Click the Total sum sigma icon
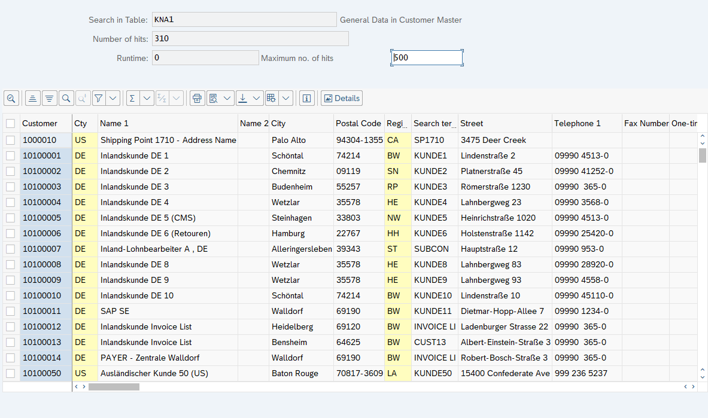The height and width of the screenshot is (418, 708). point(132,98)
